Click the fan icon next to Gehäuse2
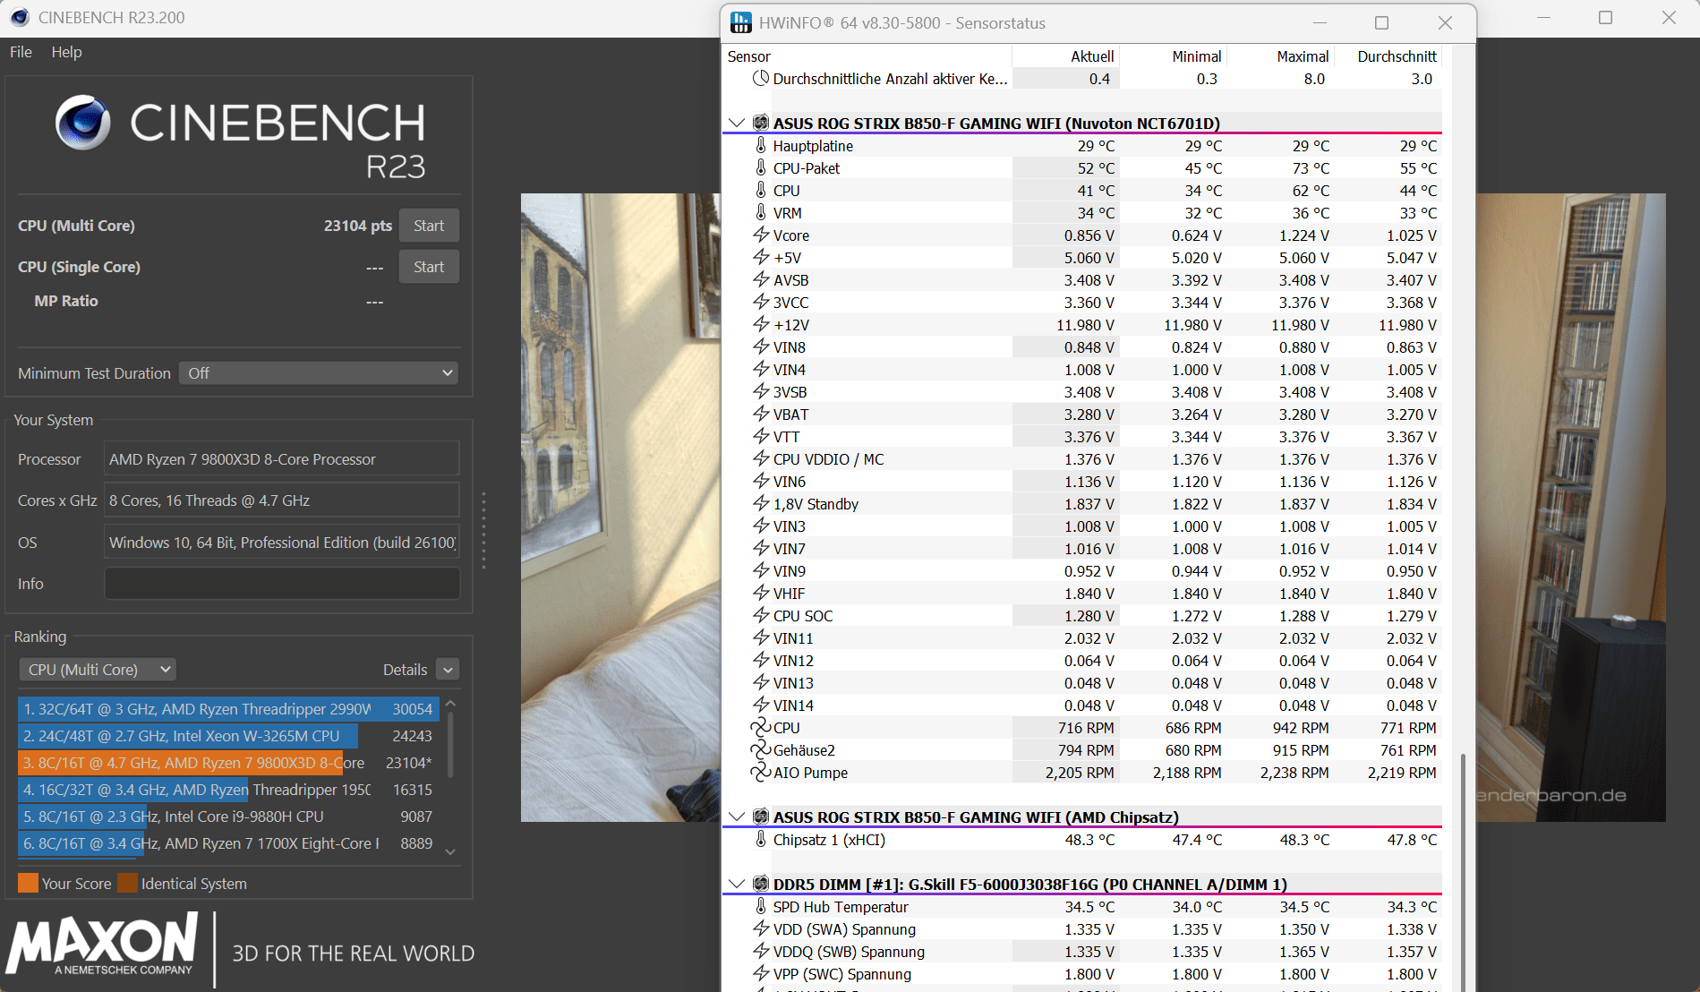 (x=761, y=749)
